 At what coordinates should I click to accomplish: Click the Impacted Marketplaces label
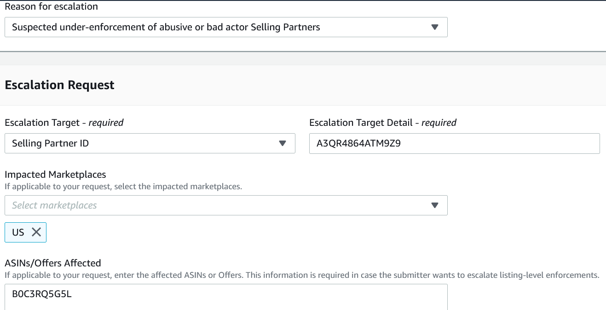tap(55, 175)
